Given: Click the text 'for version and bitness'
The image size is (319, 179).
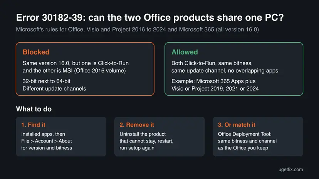Looking at the screenshot, I should tap(47, 148).
